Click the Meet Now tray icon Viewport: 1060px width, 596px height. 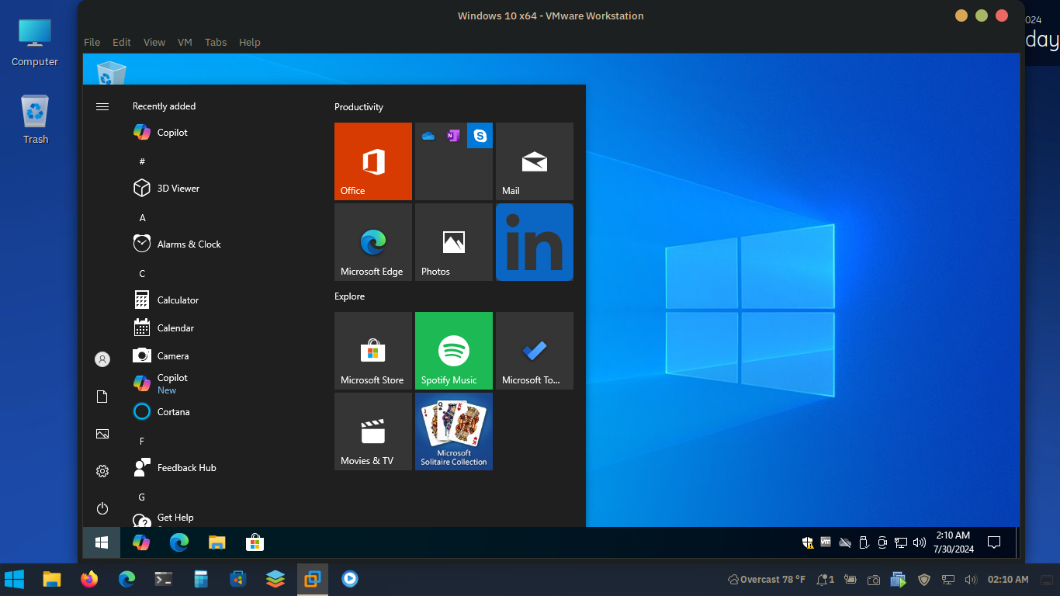click(882, 542)
